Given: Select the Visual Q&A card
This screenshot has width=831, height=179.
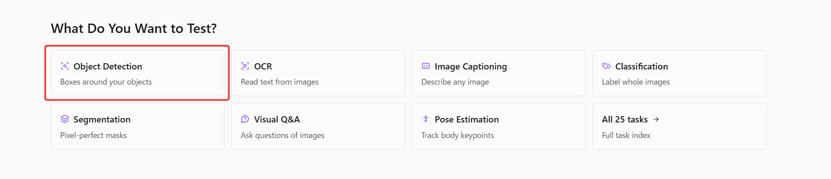Looking at the screenshot, I should (x=318, y=126).
